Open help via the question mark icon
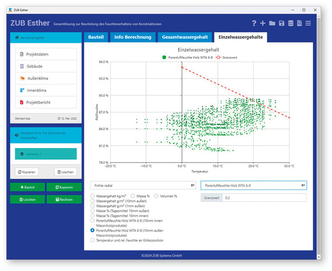Image resolution: width=332 pixels, height=271 pixels. (254, 23)
